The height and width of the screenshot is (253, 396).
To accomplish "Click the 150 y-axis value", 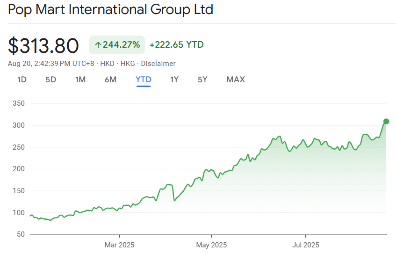I will tap(19, 191).
